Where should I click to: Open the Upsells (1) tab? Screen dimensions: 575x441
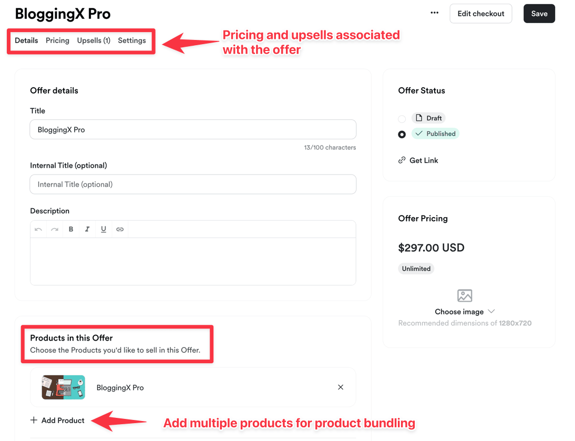pyautogui.click(x=94, y=40)
